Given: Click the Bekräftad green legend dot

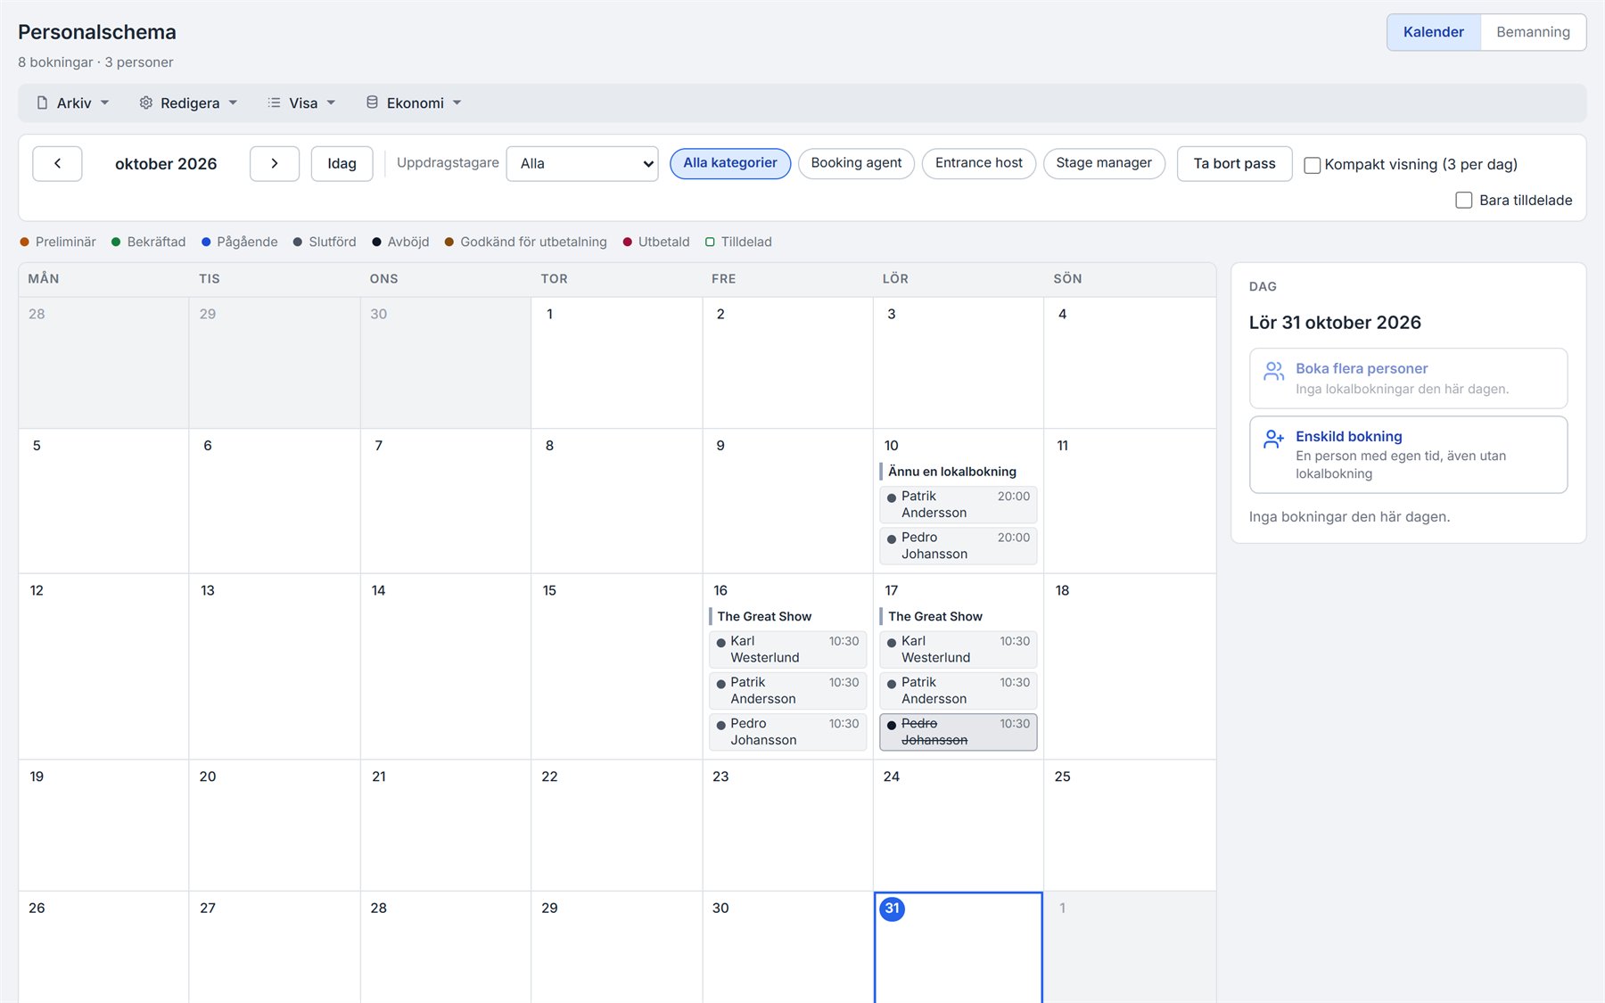Looking at the screenshot, I should click(116, 243).
